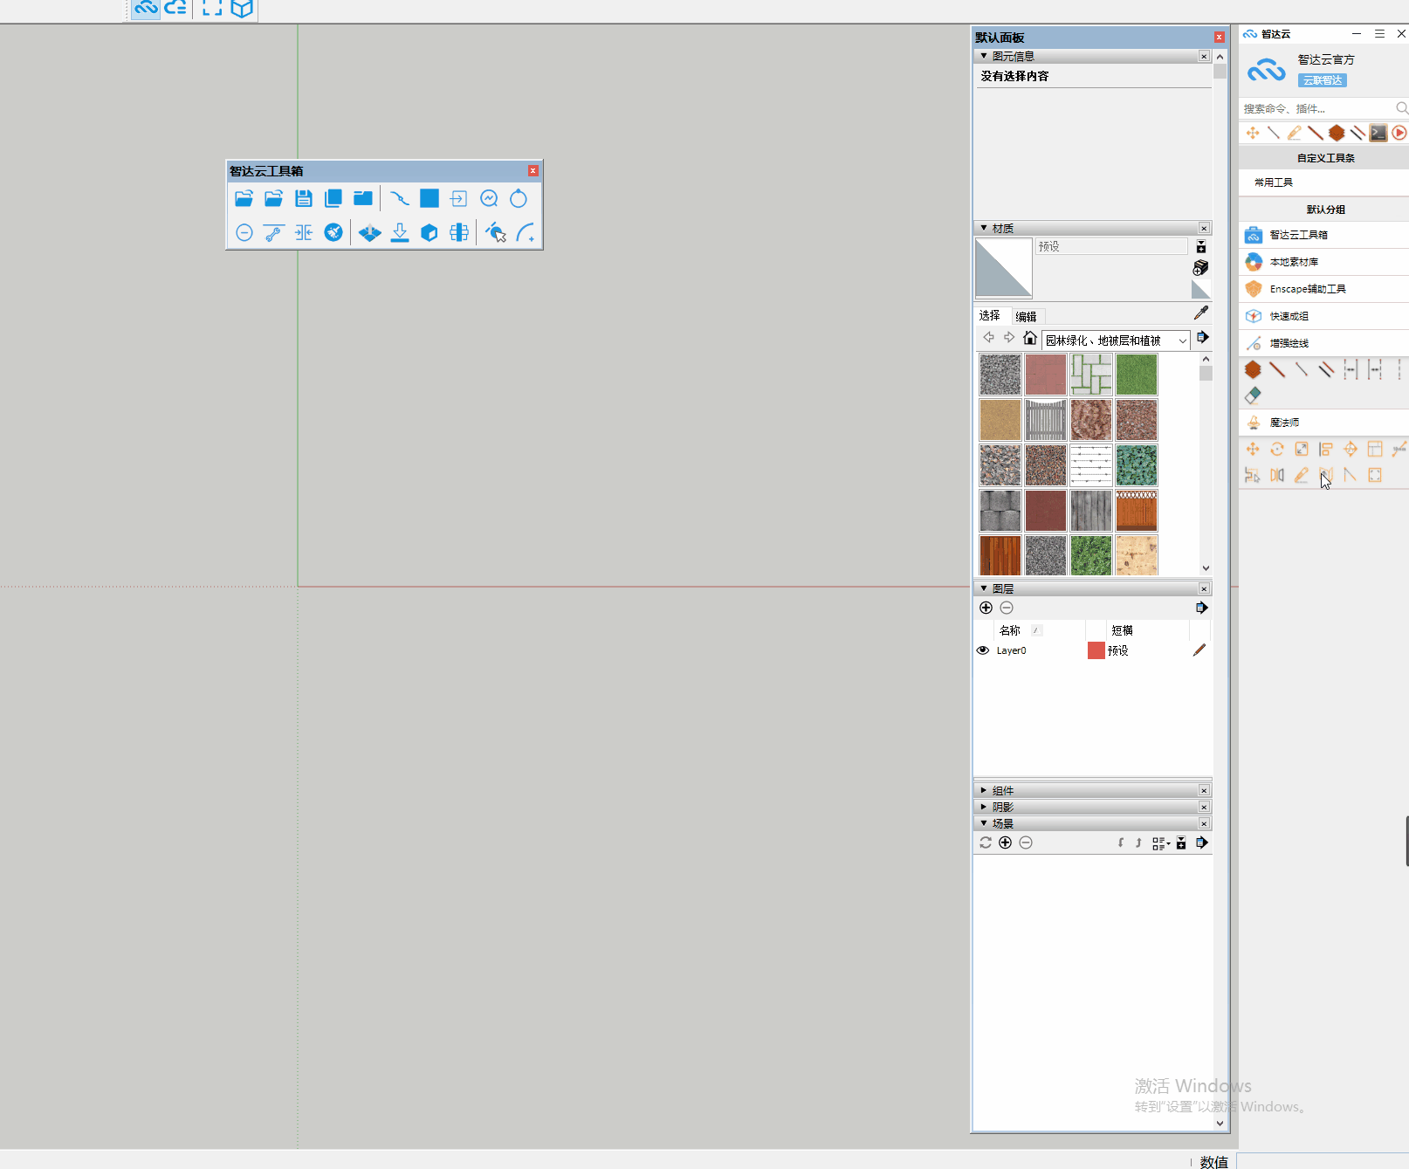Click the save floppy disk icon in 智达云工具箱
The image size is (1409, 1169).
point(303,199)
